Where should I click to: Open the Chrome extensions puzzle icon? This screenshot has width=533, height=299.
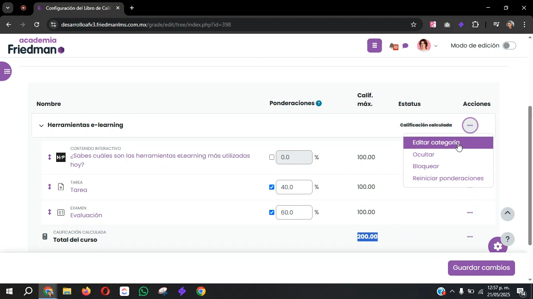(x=475, y=25)
